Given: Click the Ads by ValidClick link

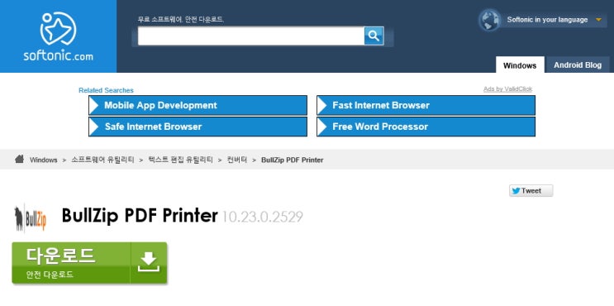Looking at the screenshot, I should [x=507, y=89].
